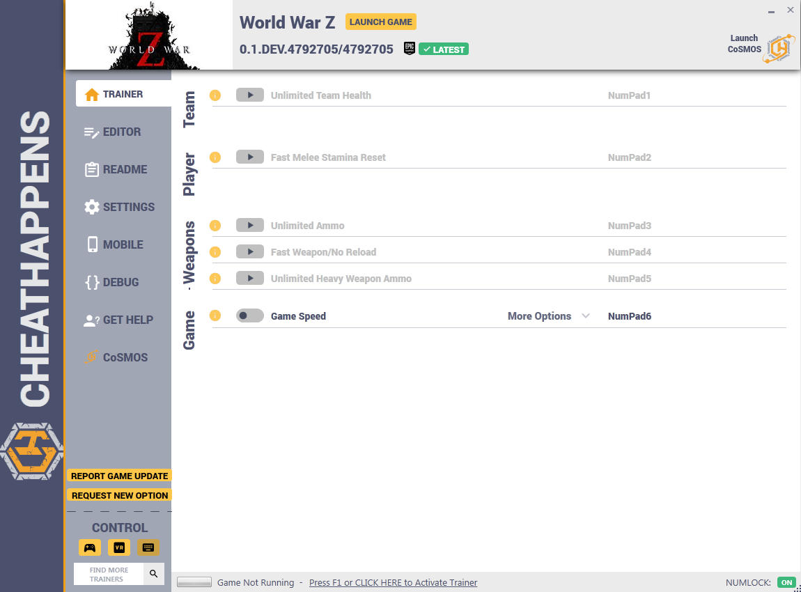Screen dimensions: 801x592
Task: Expand More Options for Game Speed
Action: [x=549, y=316]
